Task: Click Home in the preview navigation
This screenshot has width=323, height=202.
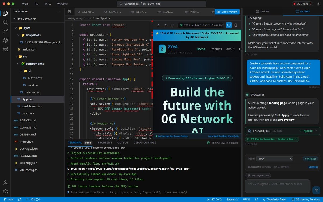Action: click(x=201, y=49)
